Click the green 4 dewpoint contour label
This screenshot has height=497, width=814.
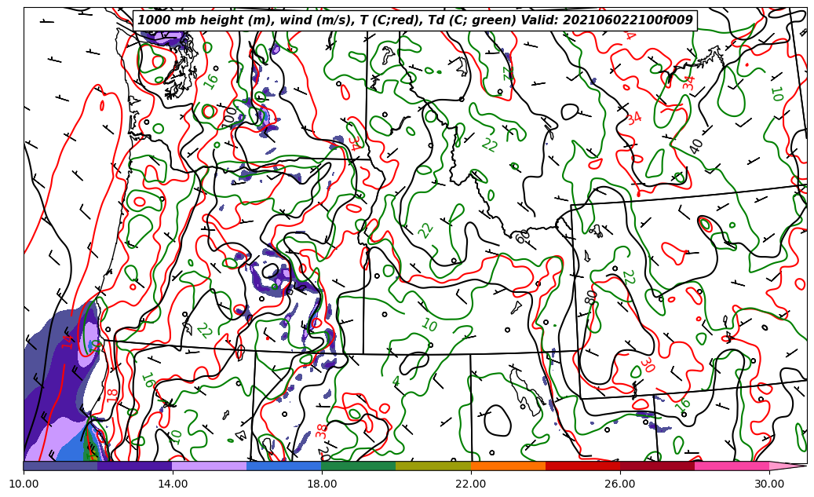[396, 382]
